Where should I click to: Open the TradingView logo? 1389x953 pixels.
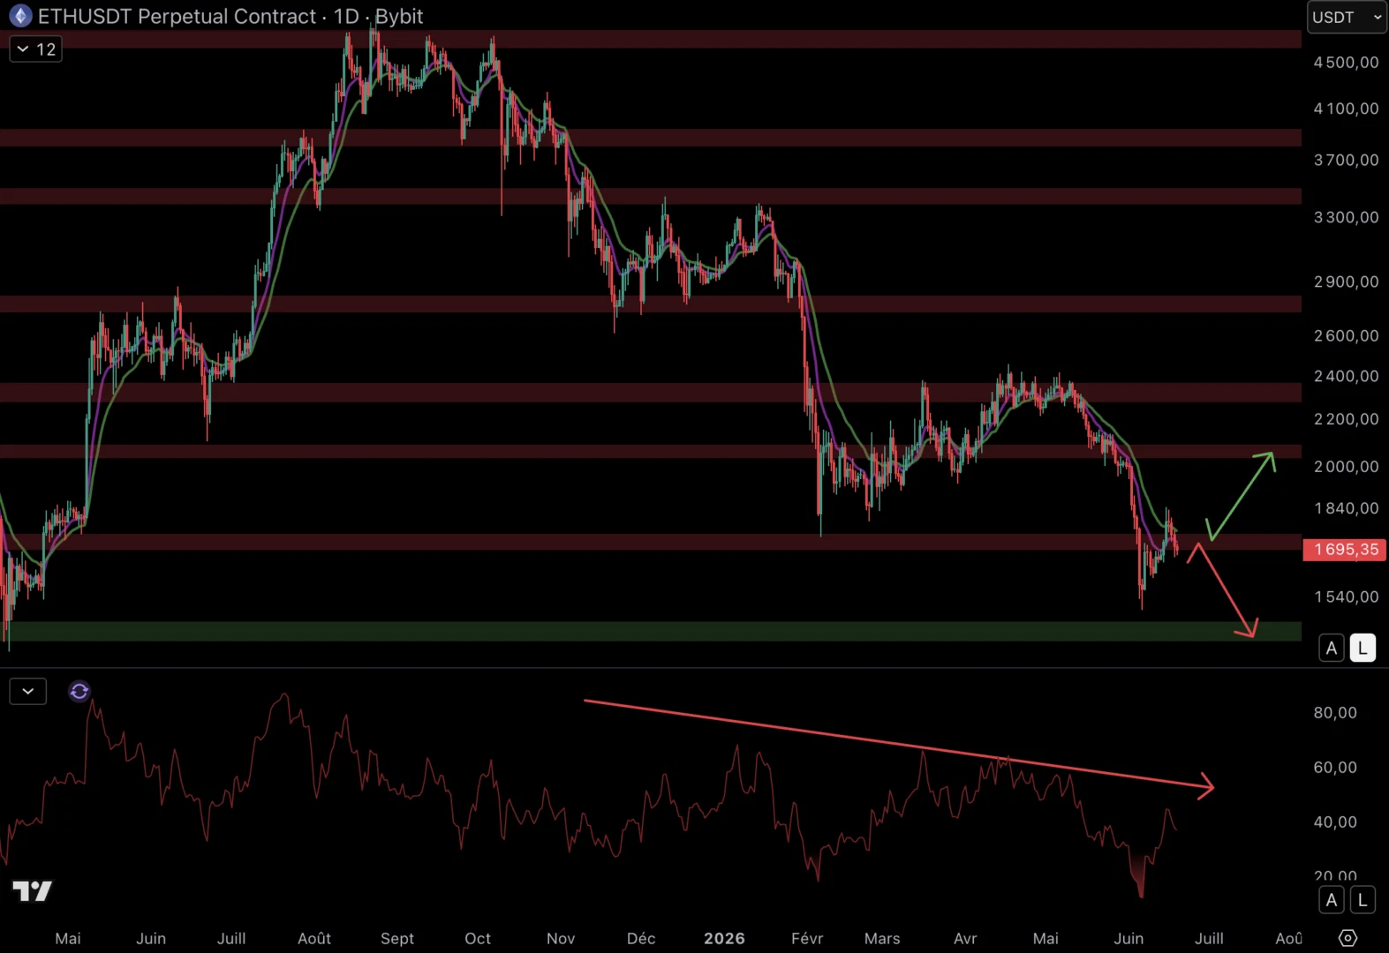pos(33,891)
